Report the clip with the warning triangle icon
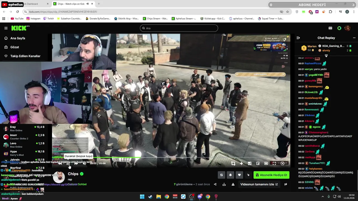The image size is (358, 201). pos(233,184)
